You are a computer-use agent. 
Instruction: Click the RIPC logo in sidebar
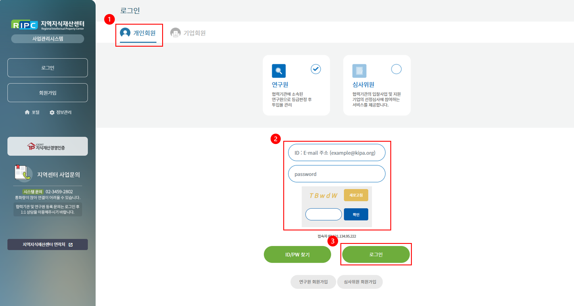coord(24,25)
